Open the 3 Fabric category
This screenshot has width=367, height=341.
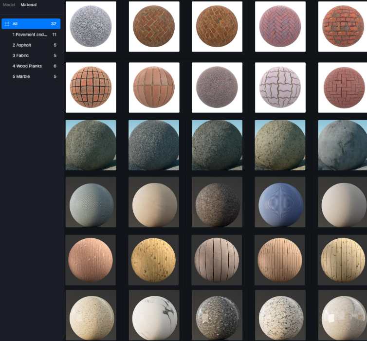point(31,55)
